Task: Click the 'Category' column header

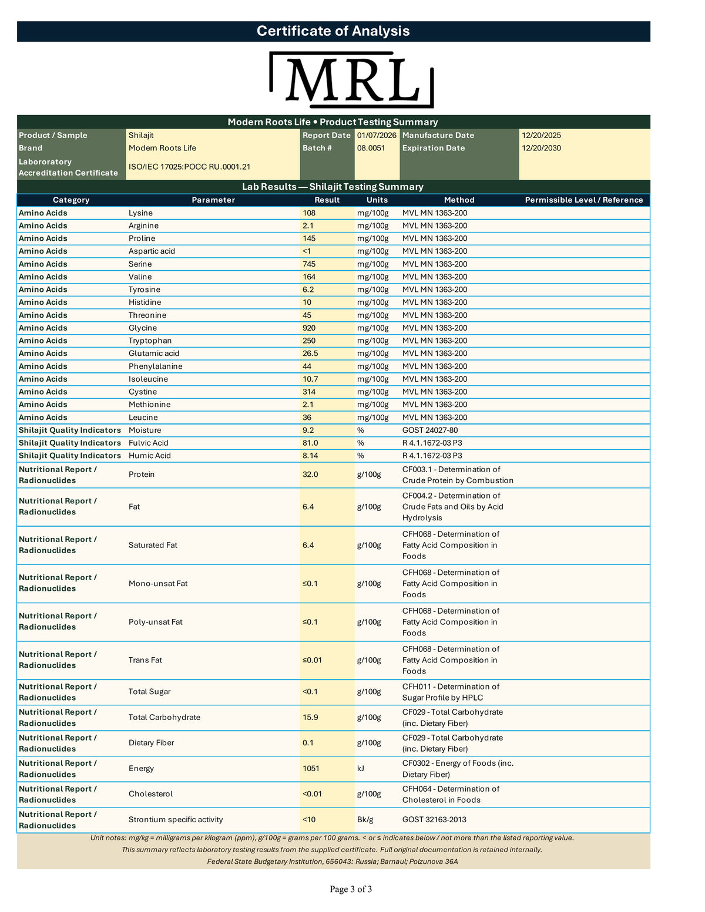Action: (x=71, y=200)
